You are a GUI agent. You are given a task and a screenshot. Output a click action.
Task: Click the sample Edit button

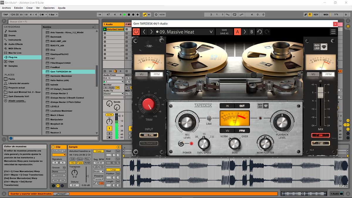72,159
